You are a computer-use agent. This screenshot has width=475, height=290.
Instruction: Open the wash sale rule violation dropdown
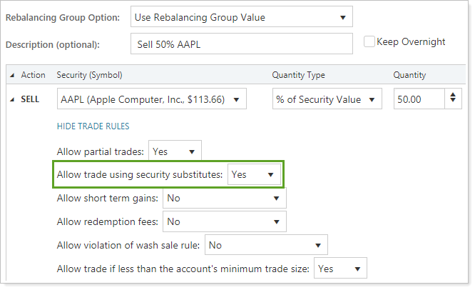266,245
